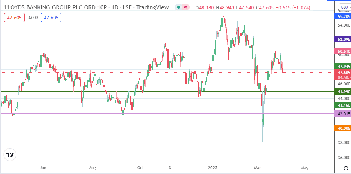This screenshot has height=174, width=351.
Task: Click the pink approximation symbol indicator
Action: pos(185,7)
